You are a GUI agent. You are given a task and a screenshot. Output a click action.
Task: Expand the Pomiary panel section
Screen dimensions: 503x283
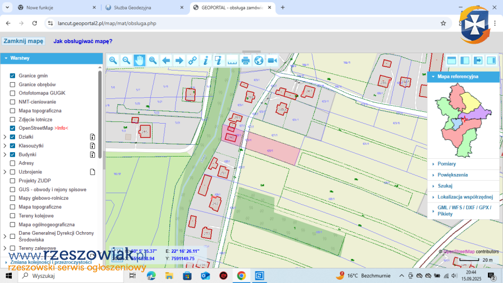click(447, 164)
